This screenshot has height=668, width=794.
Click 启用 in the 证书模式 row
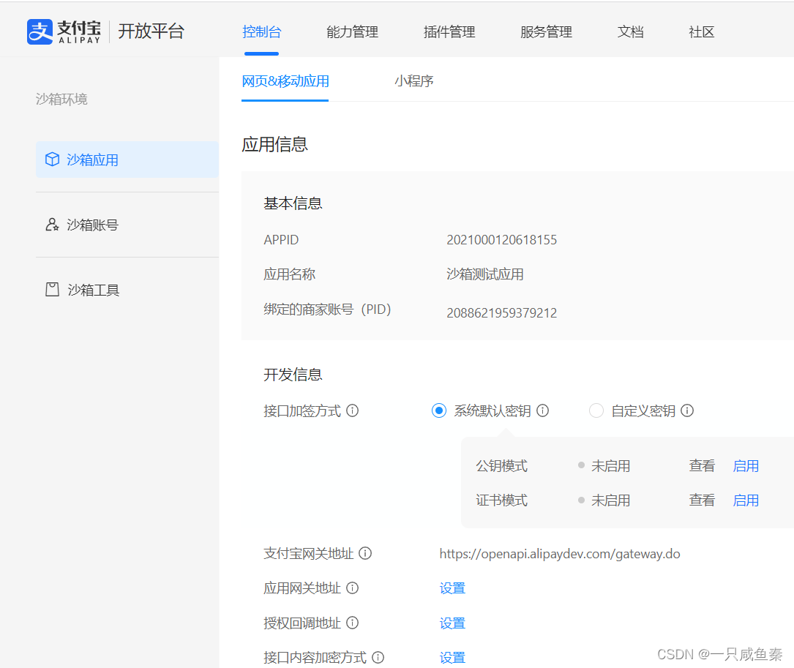tap(746, 500)
